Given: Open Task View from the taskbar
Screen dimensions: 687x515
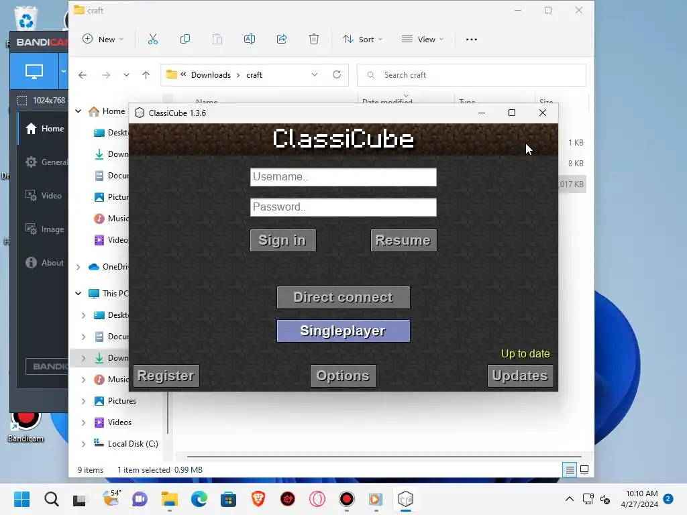Looking at the screenshot, I should 79,499.
